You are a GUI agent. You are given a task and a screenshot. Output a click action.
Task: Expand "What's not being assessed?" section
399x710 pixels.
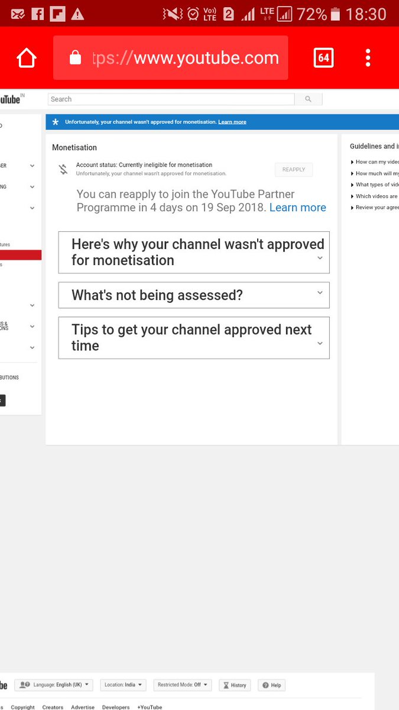(x=194, y=295)
